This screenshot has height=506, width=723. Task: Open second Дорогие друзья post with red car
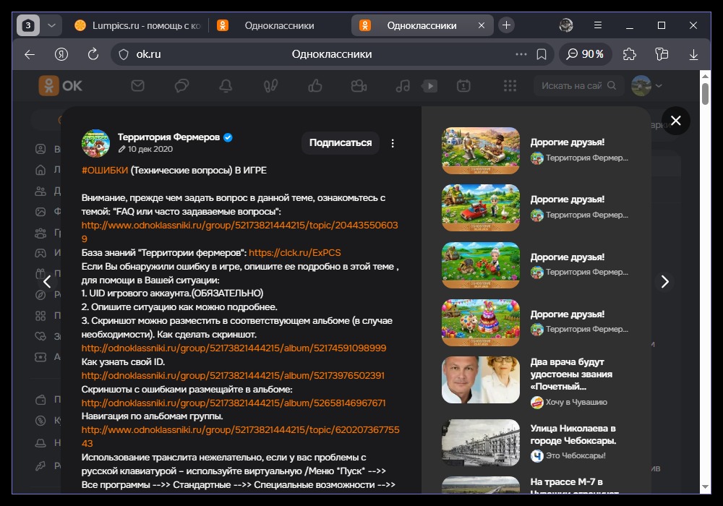[x=481, y=208]
